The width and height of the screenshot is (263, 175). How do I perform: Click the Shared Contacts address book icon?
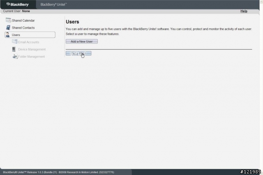pyautogui.click(x=8, y=27)
